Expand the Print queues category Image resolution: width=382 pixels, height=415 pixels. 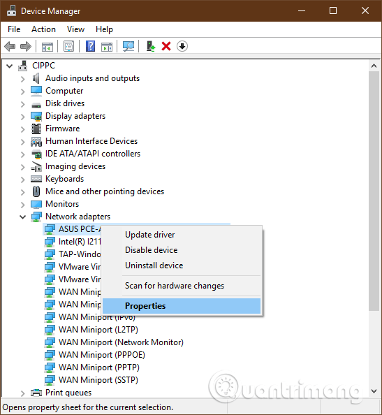click(x=23, y=393)
